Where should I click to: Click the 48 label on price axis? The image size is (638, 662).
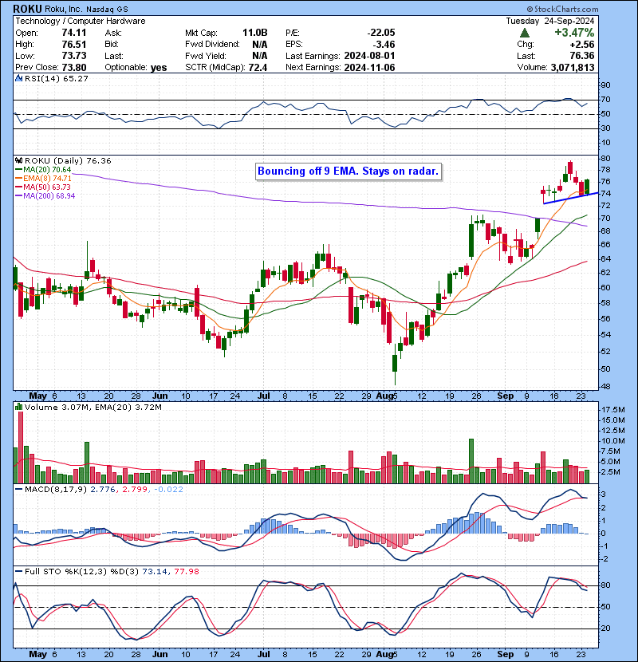pos(605,387)
